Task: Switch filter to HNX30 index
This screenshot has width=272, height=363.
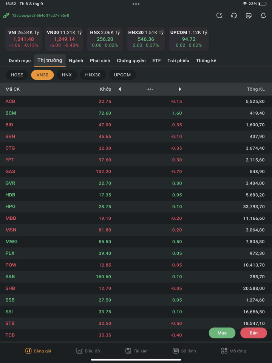Action: (93, 75)
